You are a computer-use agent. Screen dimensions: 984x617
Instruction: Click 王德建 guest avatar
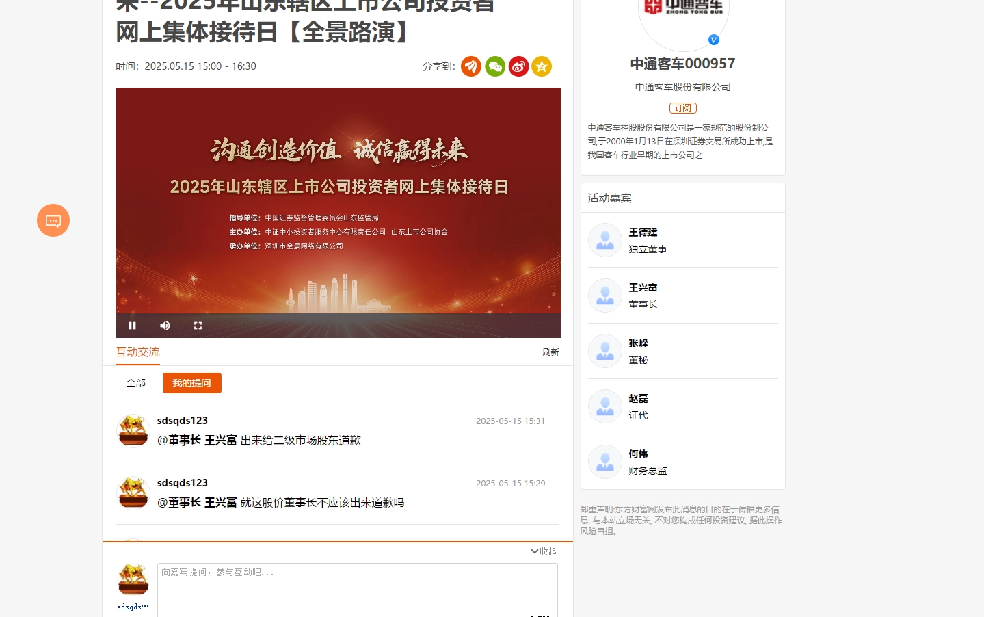(x=605, y=240)
